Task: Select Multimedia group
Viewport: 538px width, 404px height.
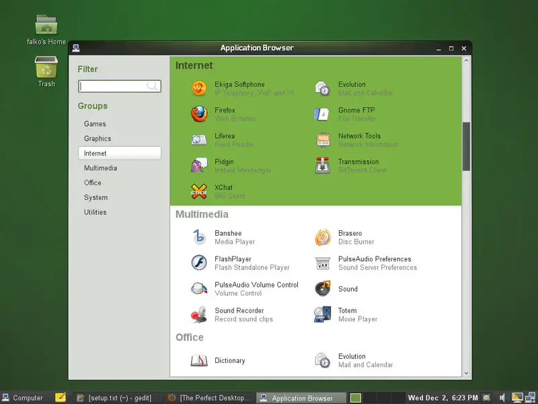Action: point(120,168)
